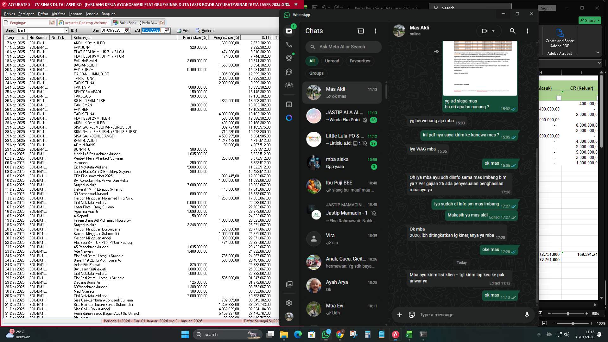Search within the Mas Aldi conversation

tap(512, 31)
